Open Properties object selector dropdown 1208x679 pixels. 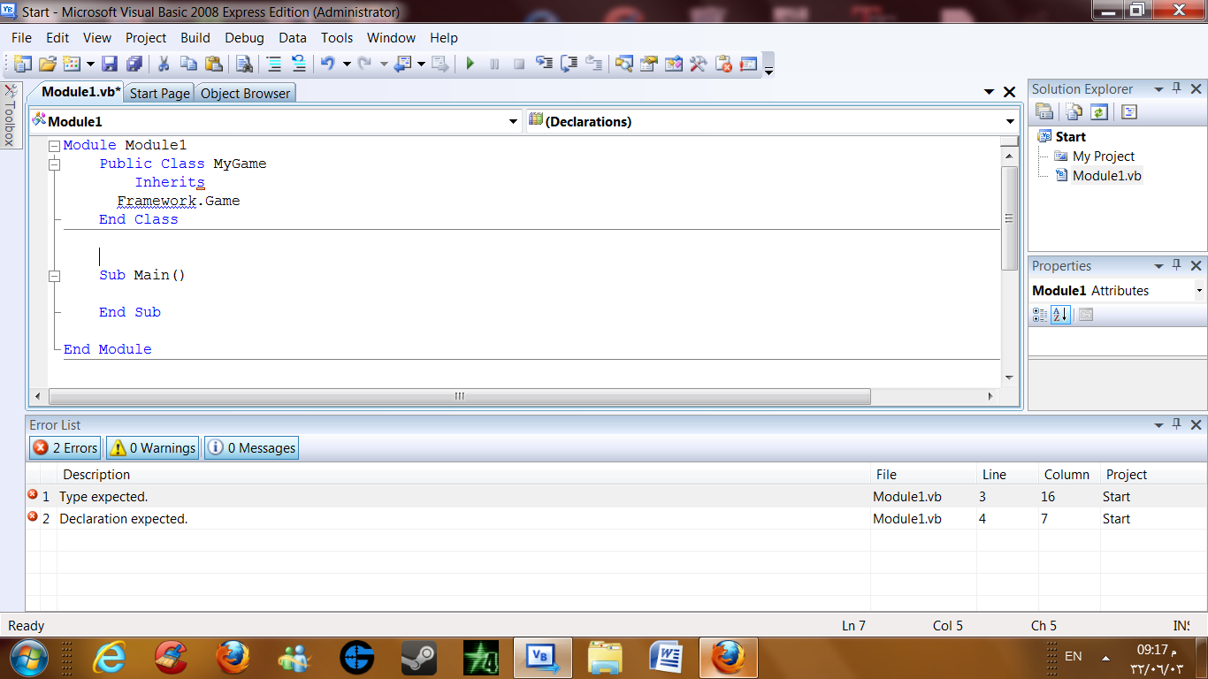pyautogui.click(x=1199, y=290)
